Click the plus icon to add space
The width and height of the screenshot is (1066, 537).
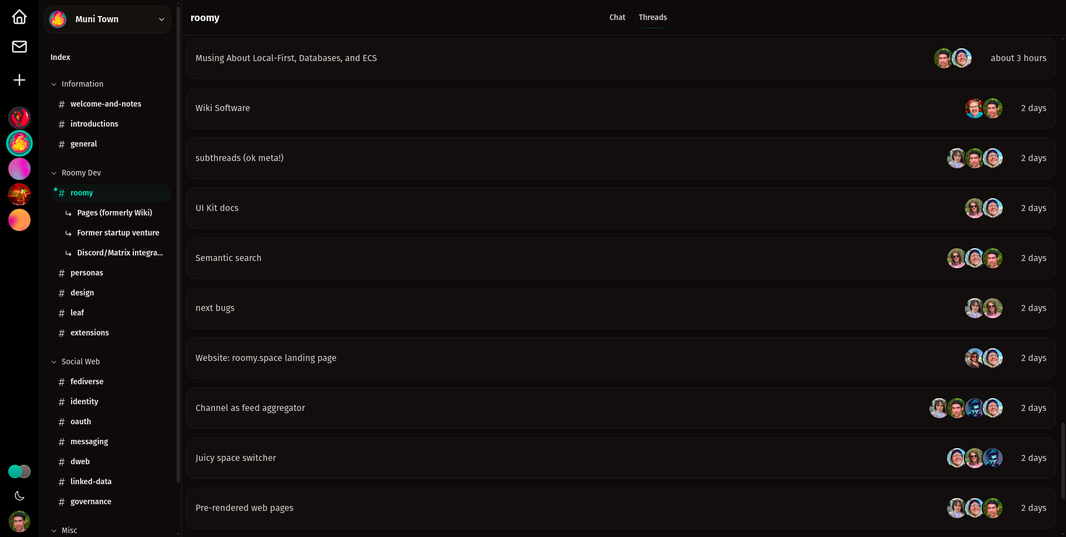click(x=19, y=80)
